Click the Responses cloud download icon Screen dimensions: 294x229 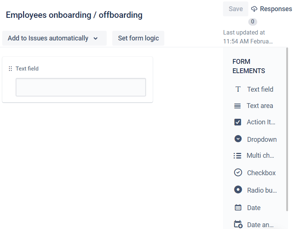click(254, 9)
